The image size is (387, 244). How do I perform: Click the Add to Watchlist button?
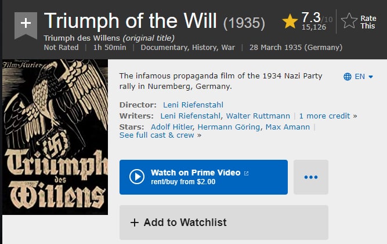[223, 223]
